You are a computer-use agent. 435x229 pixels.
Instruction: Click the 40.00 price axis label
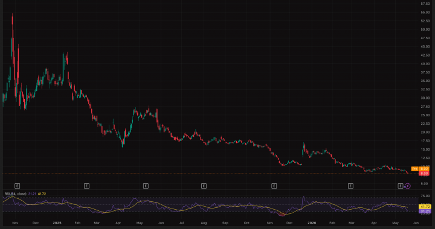(425, 64)
